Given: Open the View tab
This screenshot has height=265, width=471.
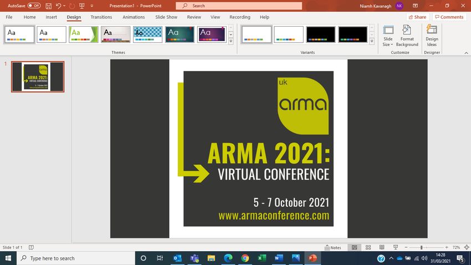Looking at the screenshot, I should (x=215, y=17).
